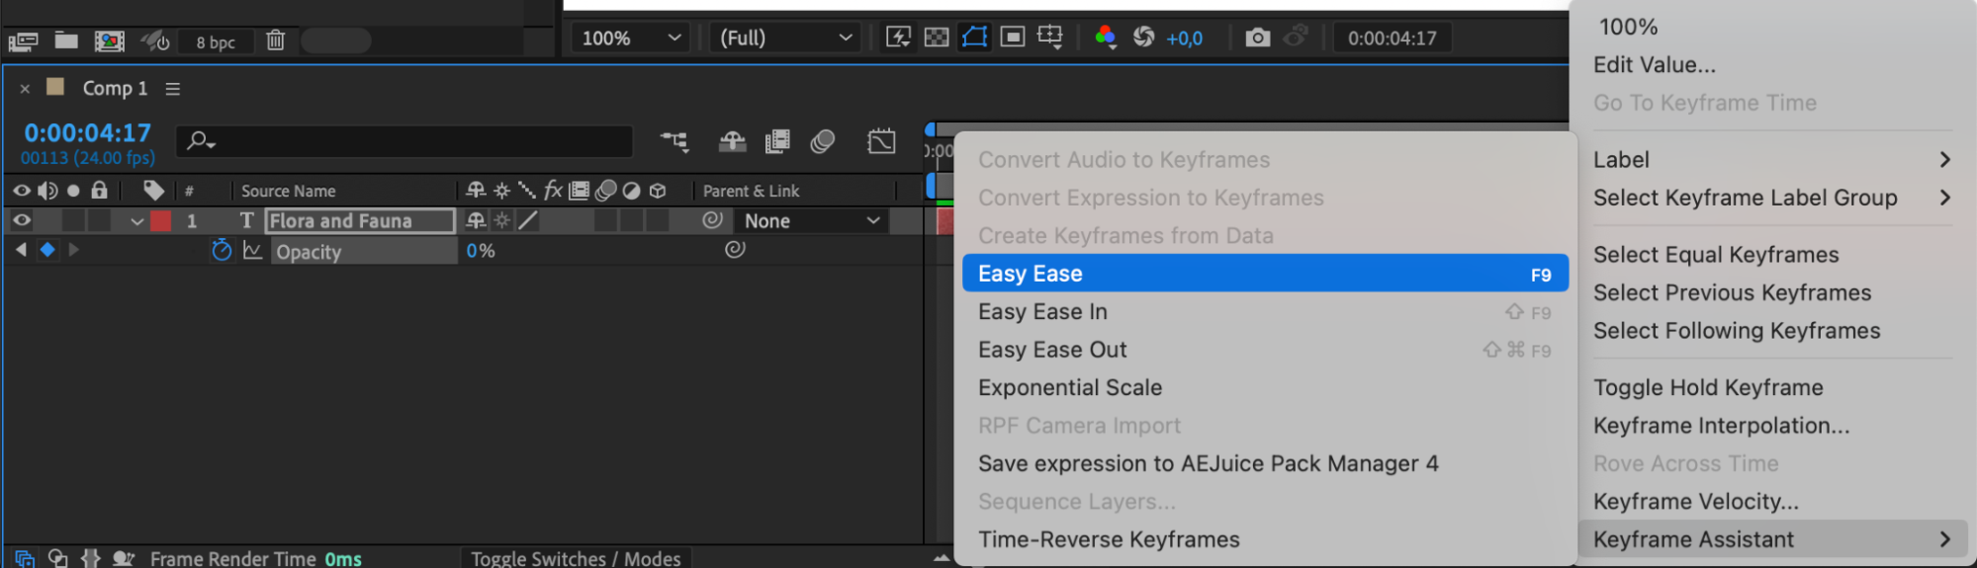Toggle the Opacity keyframe diamond
The width and height of the screenshot is (1977, 568).
[47, 250]
